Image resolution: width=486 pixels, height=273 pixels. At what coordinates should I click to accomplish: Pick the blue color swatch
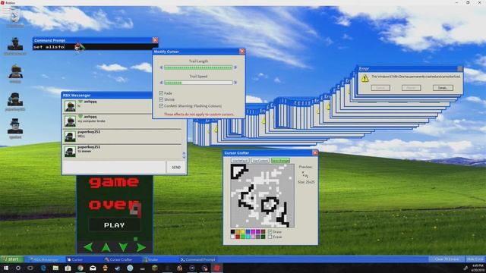(248, 231)
